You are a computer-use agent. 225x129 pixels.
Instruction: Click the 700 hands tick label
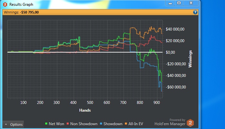123,103
